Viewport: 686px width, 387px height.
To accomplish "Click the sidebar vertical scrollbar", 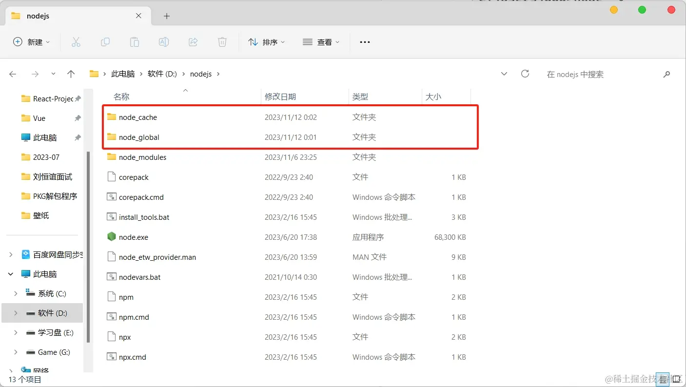I will (x=88, y=246).
